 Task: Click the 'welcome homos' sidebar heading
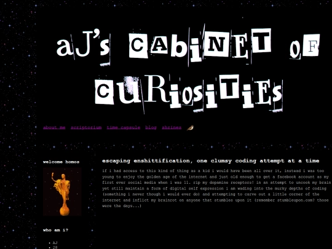(x=61, y=162)
